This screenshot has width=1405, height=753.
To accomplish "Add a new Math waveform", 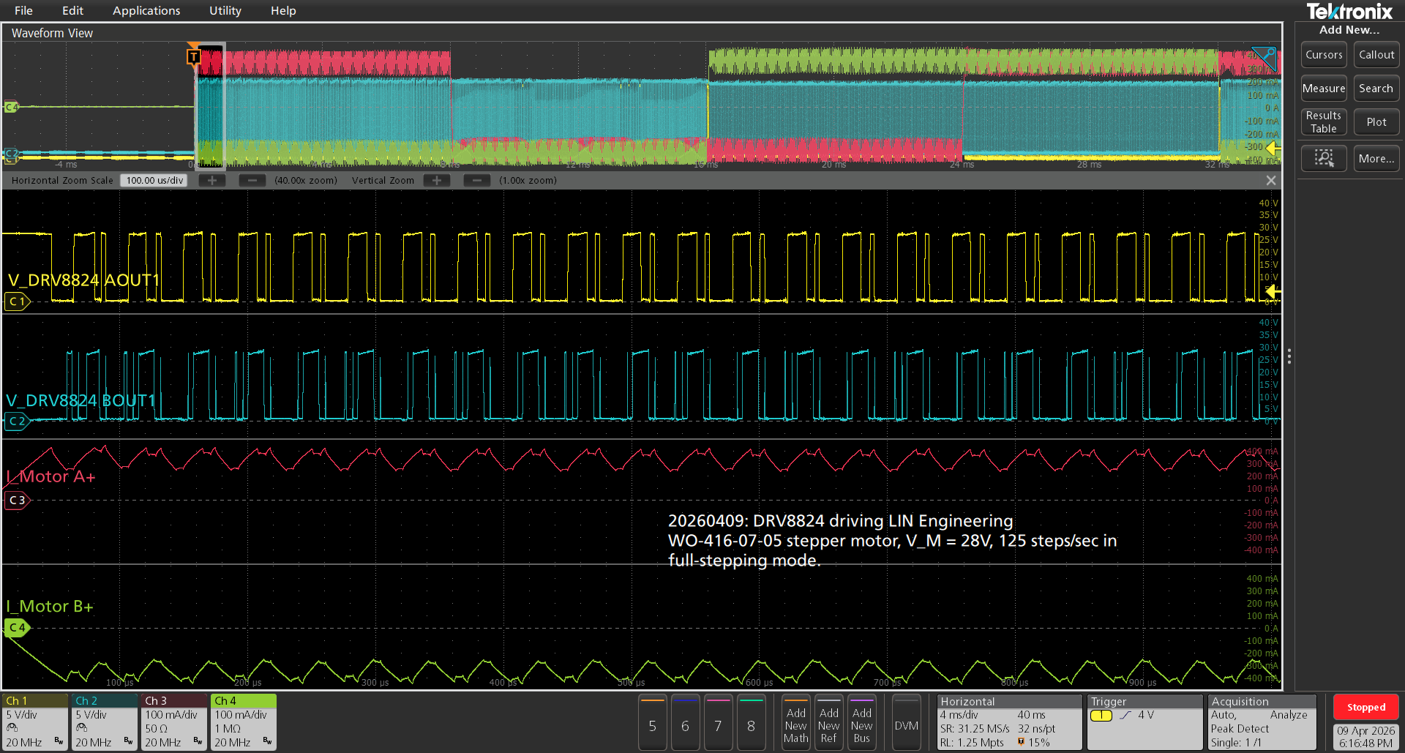I will point(796,723).
